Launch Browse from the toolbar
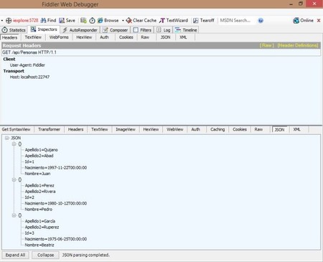323x262 pixels. coord(108,21)
